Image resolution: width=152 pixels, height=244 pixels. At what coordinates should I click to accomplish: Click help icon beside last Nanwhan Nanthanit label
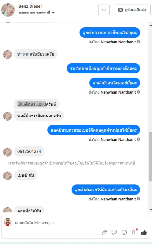(x=139, y=199)
